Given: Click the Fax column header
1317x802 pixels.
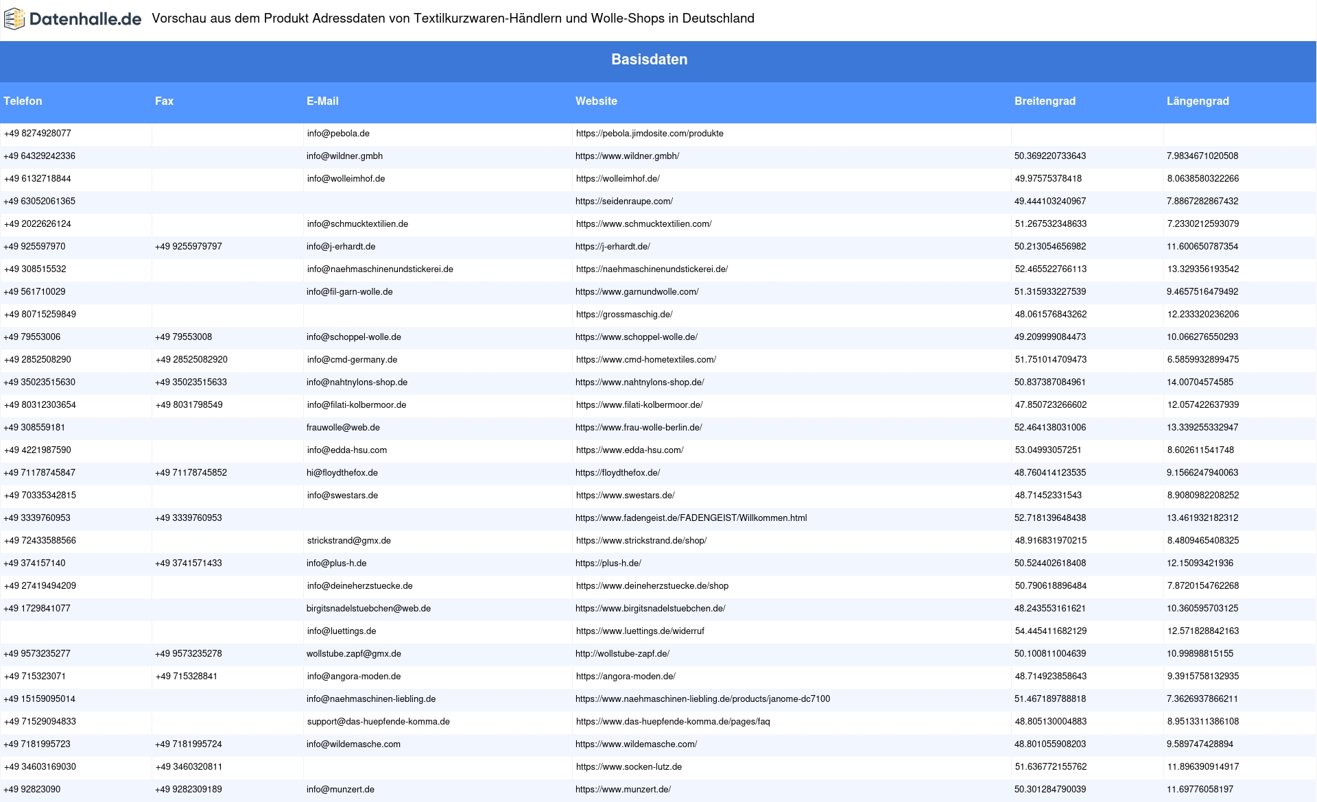Looking at the screenshot, I should click(x=164, y=101).
